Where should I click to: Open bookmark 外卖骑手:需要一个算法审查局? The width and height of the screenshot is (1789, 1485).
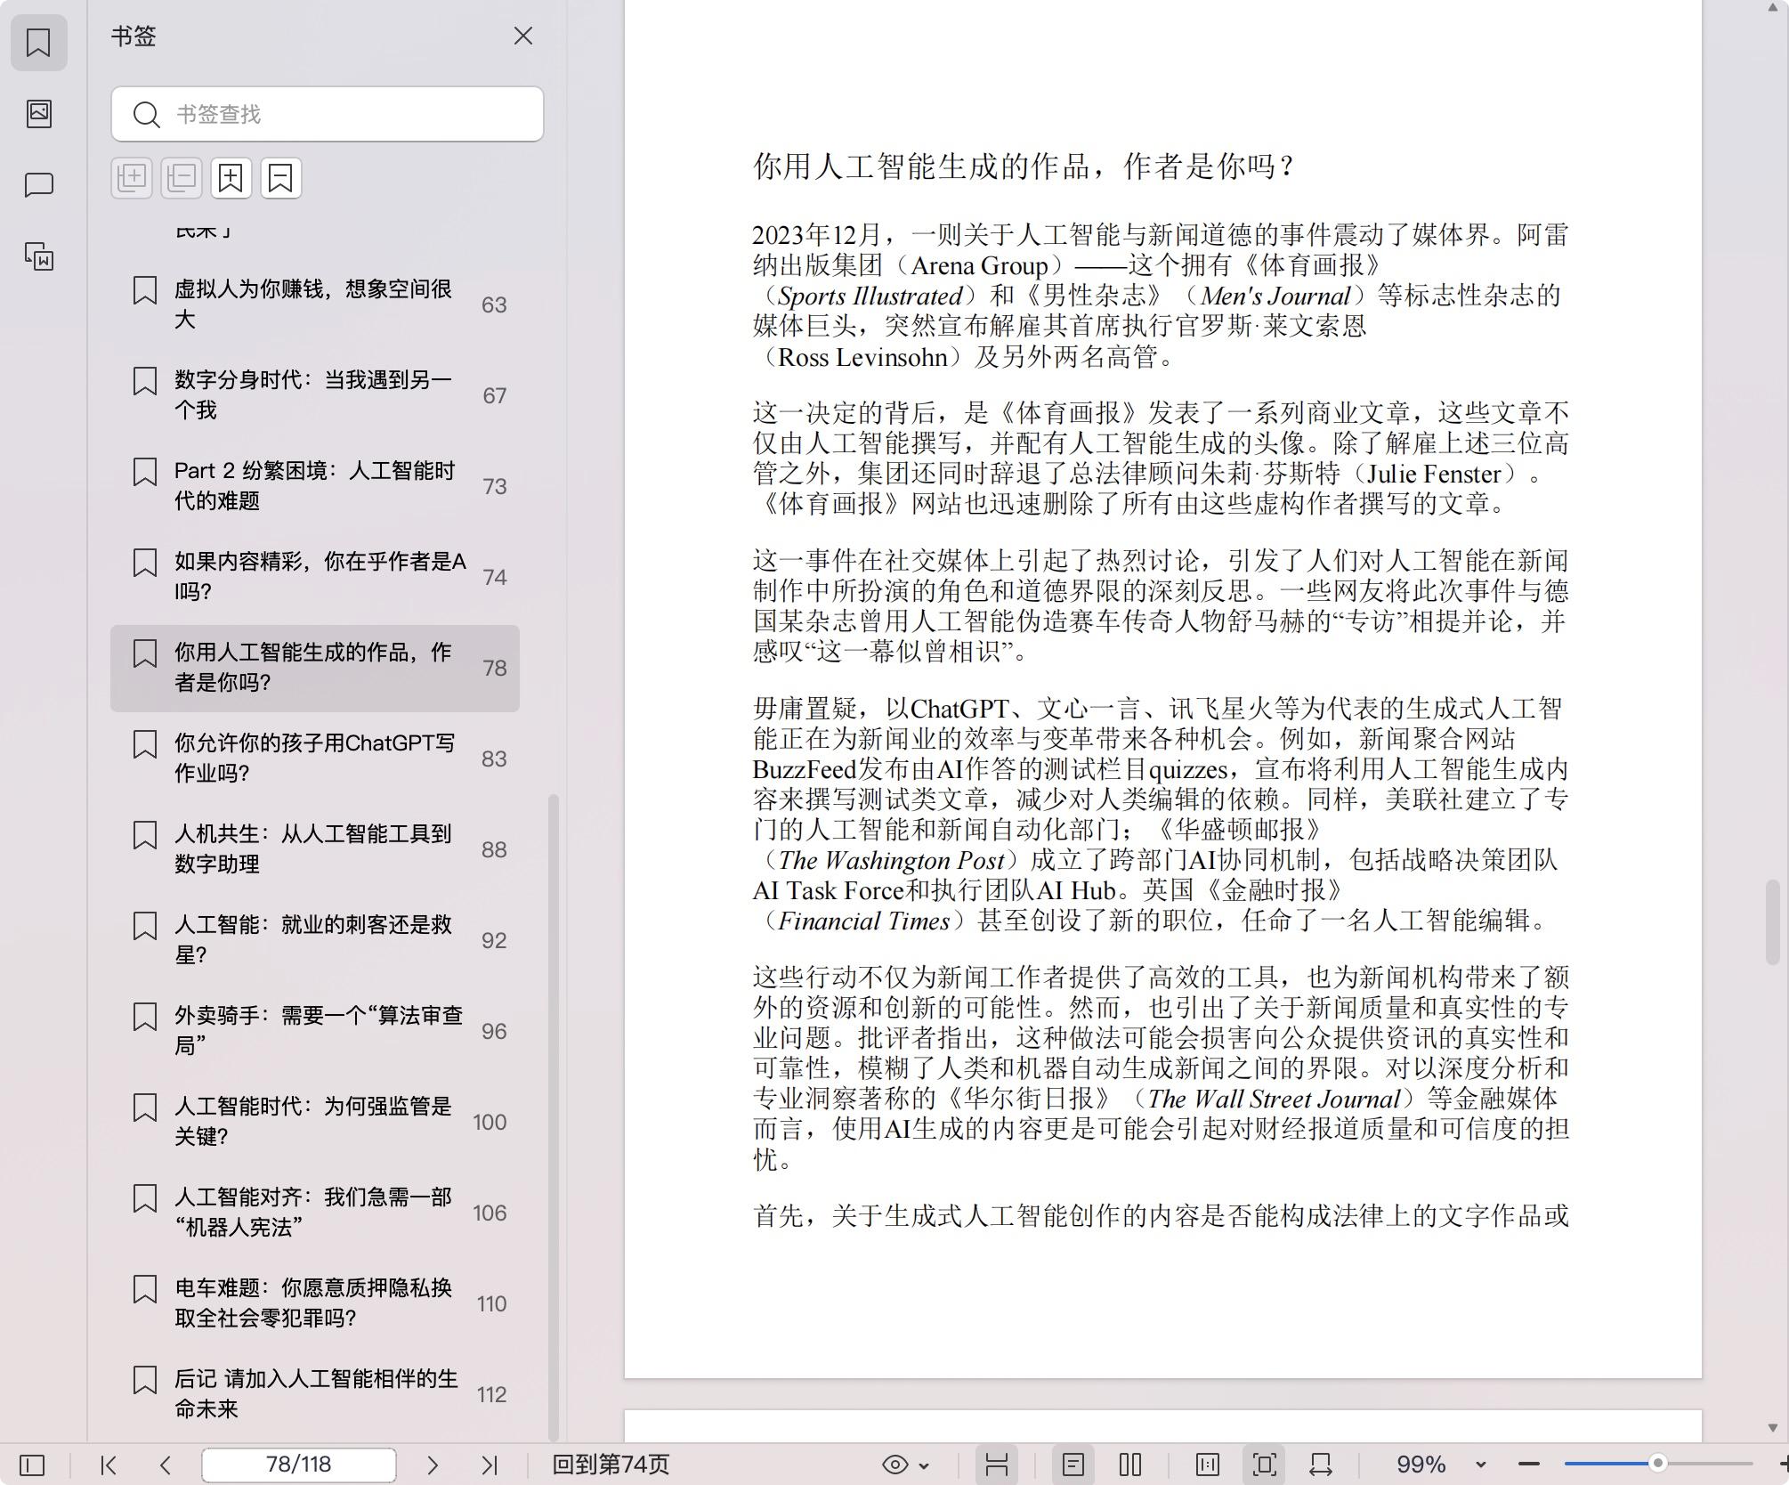pyautogui.click(x=315, y=1031)
